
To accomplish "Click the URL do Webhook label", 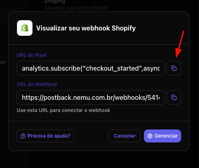I will (37, 84).
